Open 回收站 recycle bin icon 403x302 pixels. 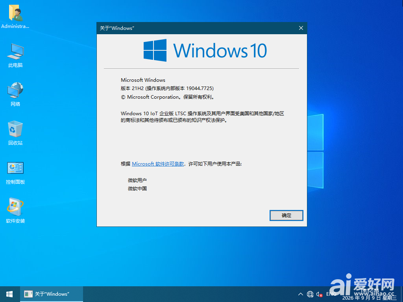tap(15, 133)
